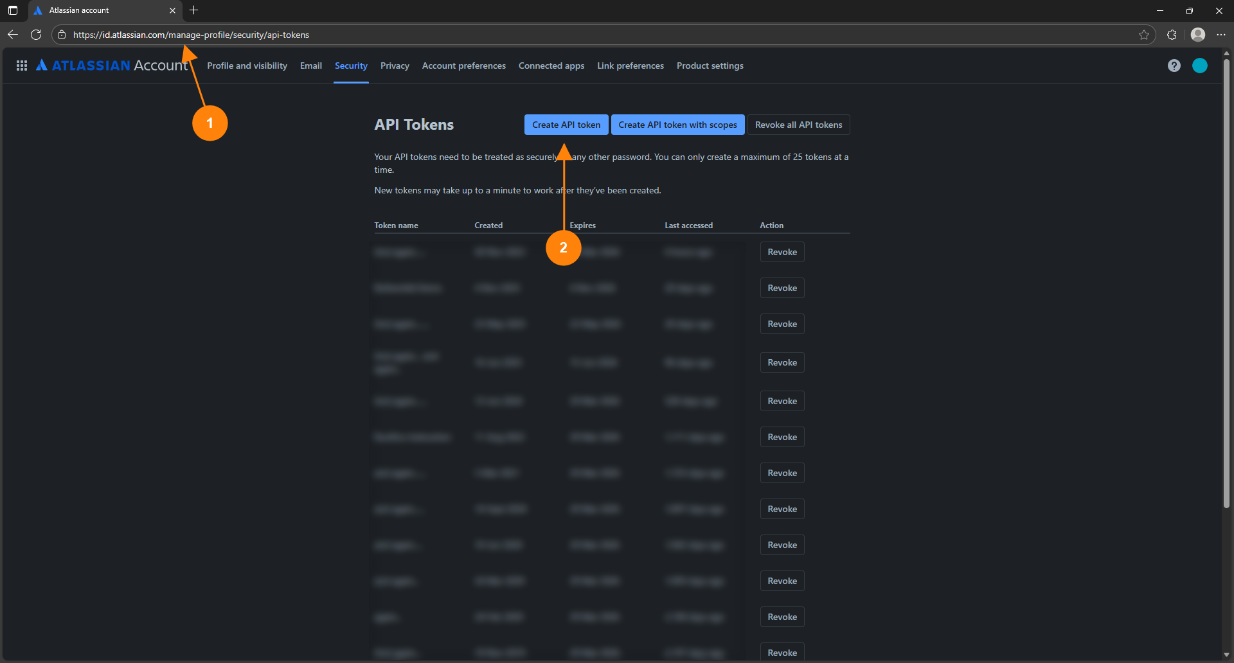
Task: Open the browser extensions puzzle icon
Action: pos(1172,35)
